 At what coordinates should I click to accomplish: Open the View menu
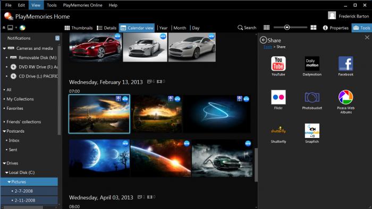click(x=36, y=5)
